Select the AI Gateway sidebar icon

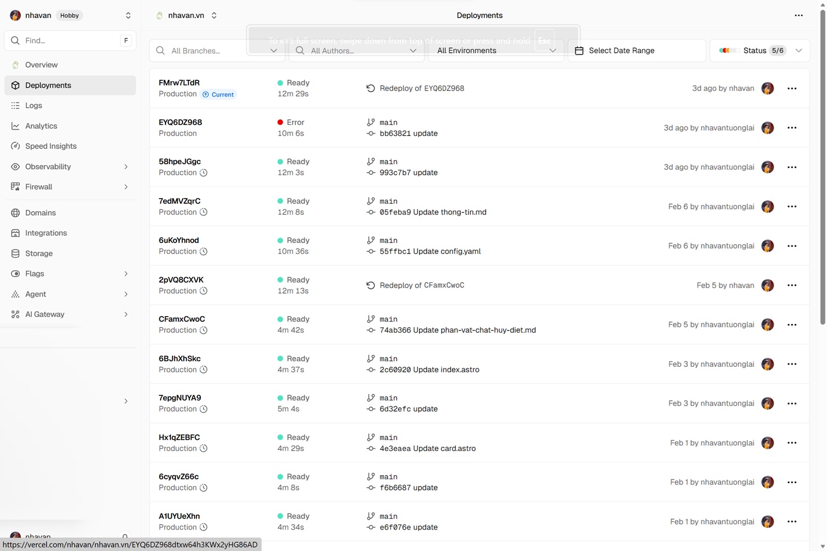16,314
